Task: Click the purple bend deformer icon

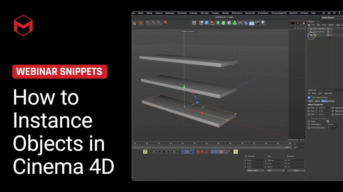Action: [x=246, y=23]
